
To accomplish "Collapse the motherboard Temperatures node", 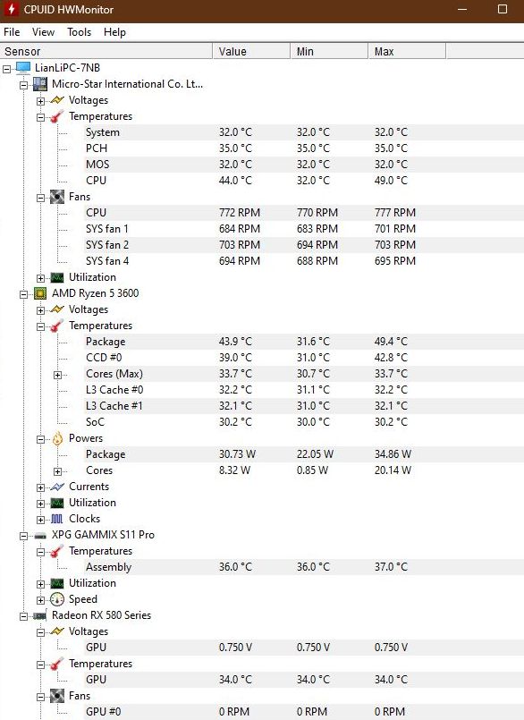I will pos(40,117).
